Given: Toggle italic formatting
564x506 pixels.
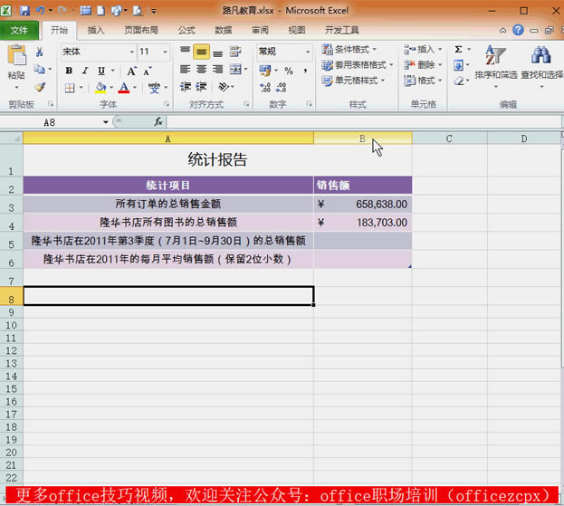Looking at the screenshot, I should (x=84, y=71).
